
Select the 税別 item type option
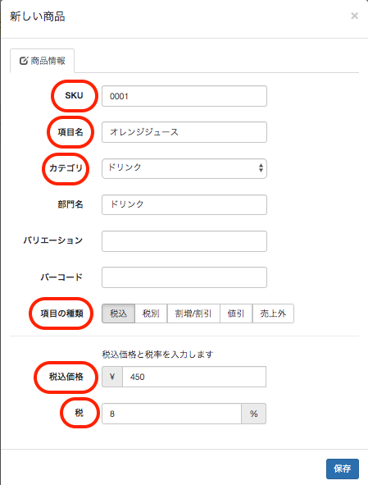coord(151,313)
